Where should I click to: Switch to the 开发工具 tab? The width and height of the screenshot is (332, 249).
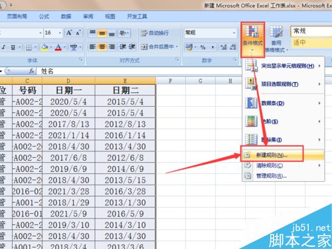[x=137, y=16]
